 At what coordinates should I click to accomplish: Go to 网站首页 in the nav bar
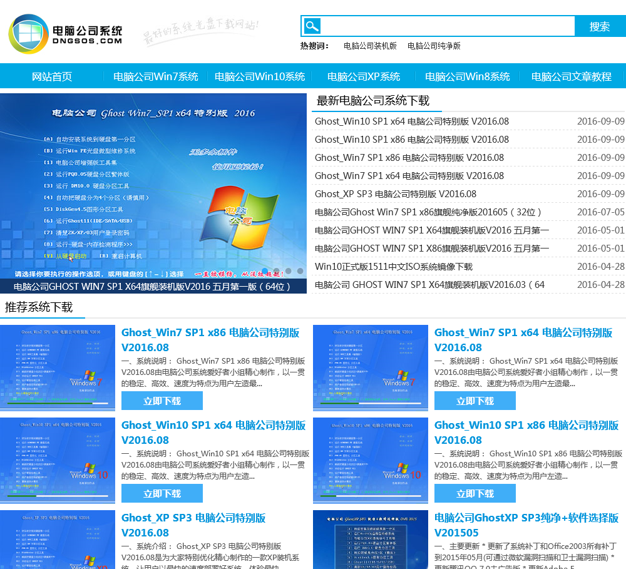[52, 76]
